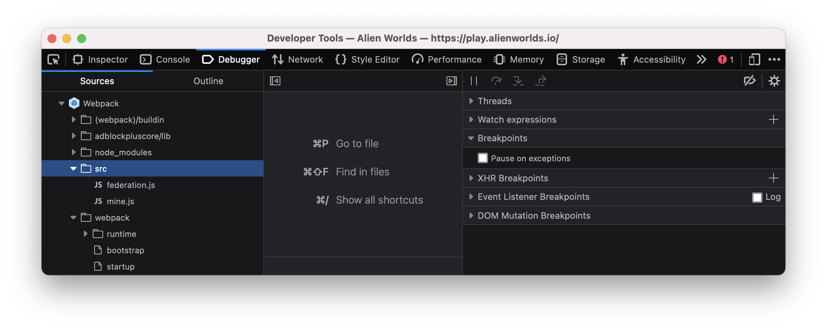Open debugger settings gear
Screen dimensions: 827x330
pos(774,81)
